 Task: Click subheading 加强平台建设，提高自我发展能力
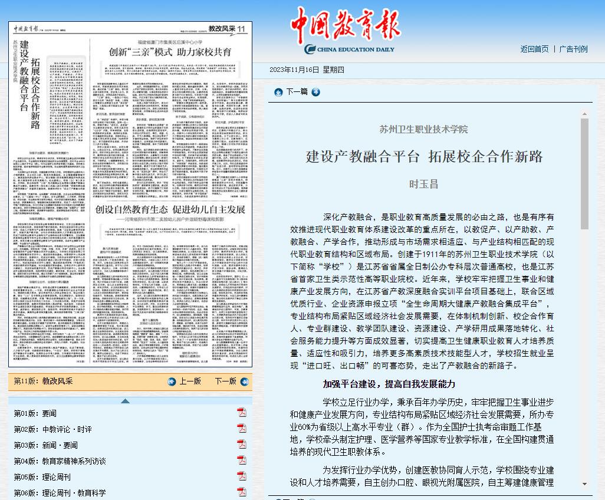click(x=389, y=384)
